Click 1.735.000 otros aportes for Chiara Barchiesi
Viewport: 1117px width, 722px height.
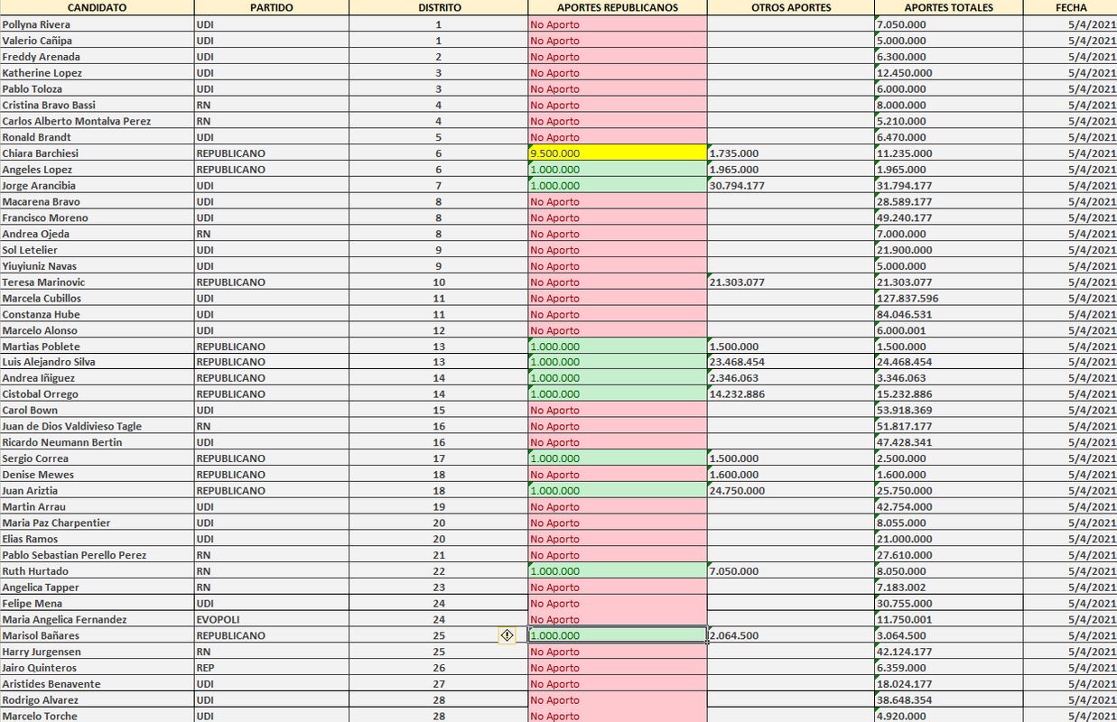click(791, 153)
